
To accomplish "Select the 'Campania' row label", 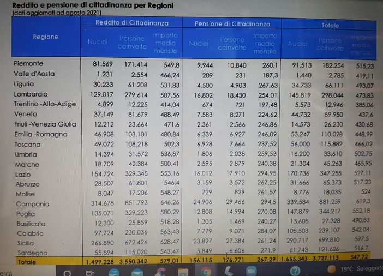I will click(x=33, y=204).
